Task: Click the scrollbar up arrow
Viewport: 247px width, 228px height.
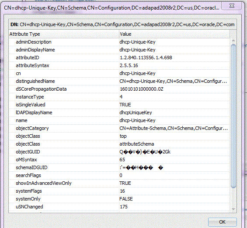Action: point(233,41)
